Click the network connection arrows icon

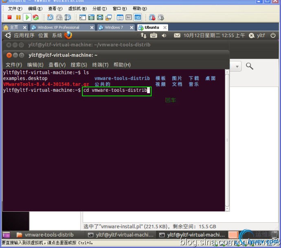pyautogui.click(x=143, y=35)
